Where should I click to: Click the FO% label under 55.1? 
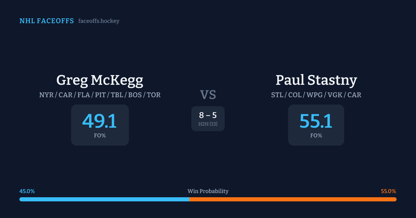pyautogui.click(x=316, y=136)
